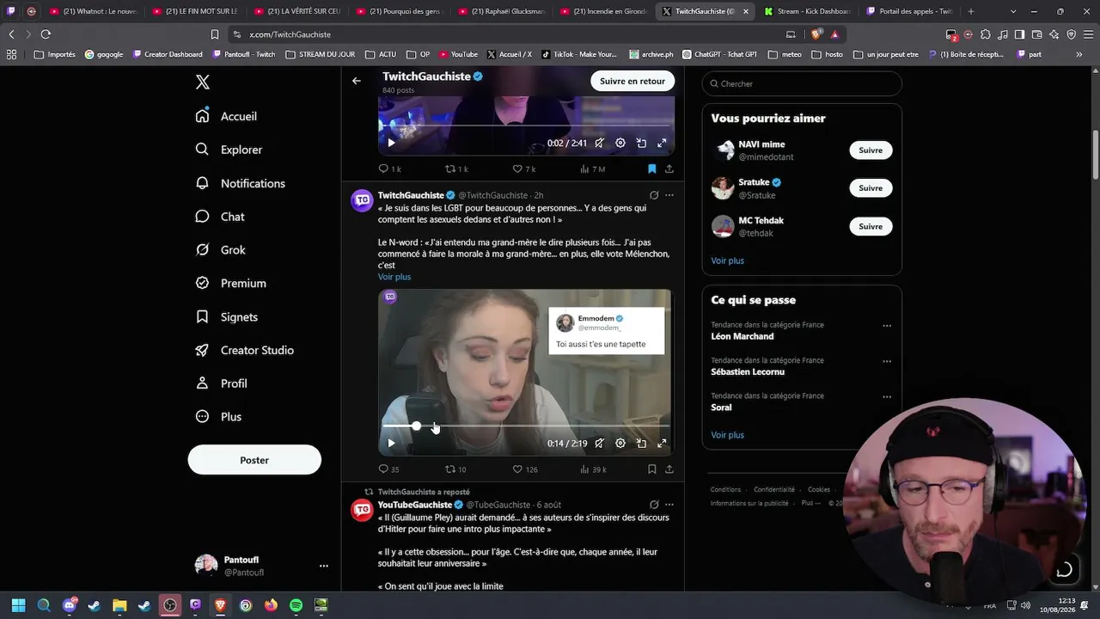Unmute the 0:02 / 2:41 video
Screen dimensions: 1100x619
pyautogui.click(x=600, y=143)
